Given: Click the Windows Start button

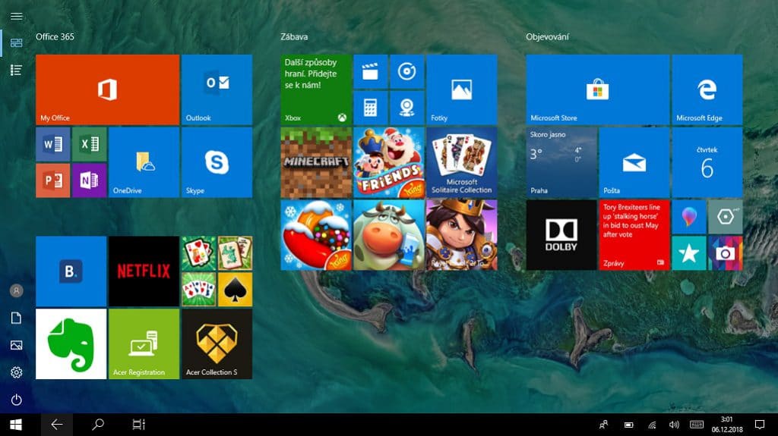Looking at the screenshot, I should 16,425.
